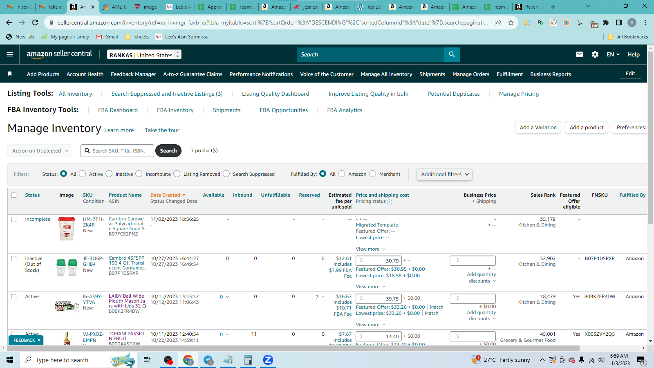Open the Calculator app in taskbar

(248, 360)
